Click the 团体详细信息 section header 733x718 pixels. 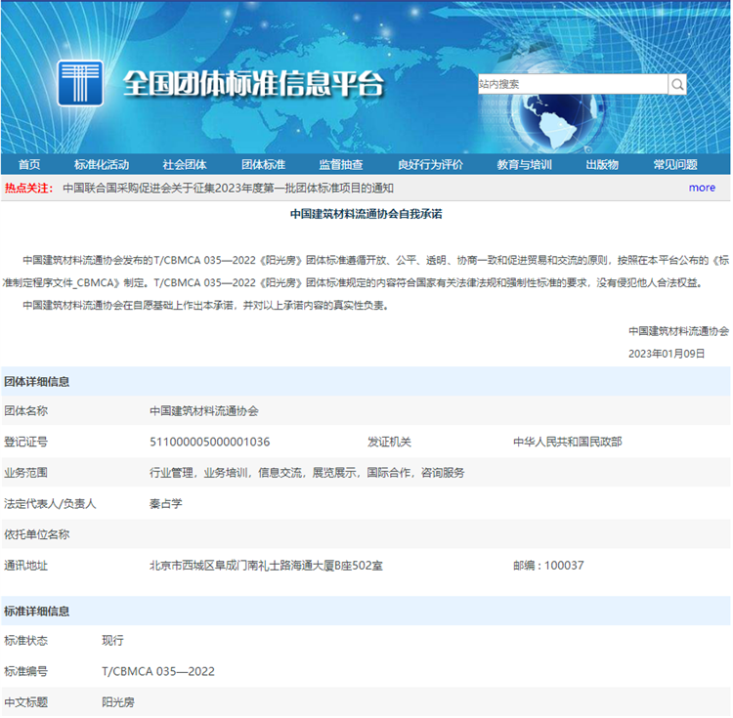tap(36, 382)
